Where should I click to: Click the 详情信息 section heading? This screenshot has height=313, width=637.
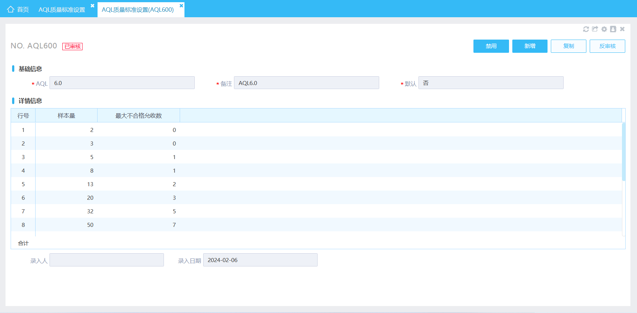(30, 101)
